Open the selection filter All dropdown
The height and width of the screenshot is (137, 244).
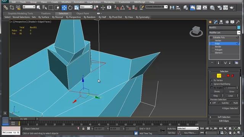coord(29,7)
